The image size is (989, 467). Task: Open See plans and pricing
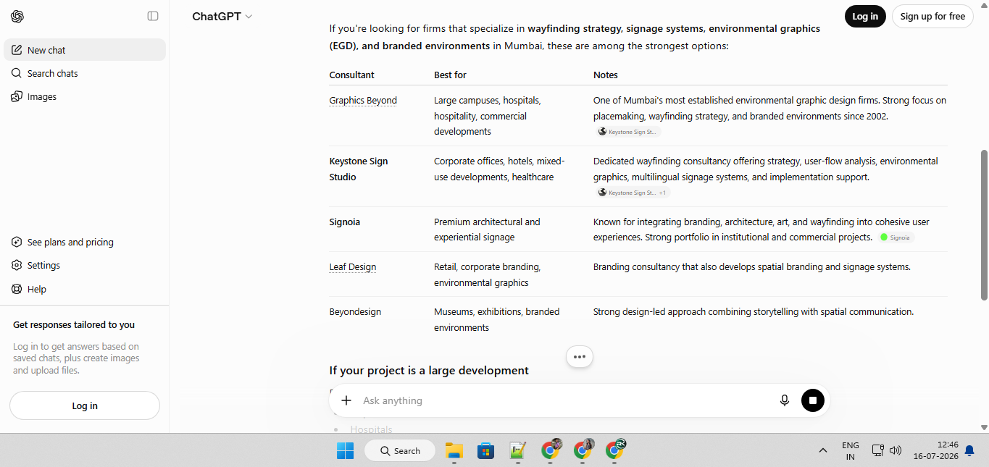[85, 242]
